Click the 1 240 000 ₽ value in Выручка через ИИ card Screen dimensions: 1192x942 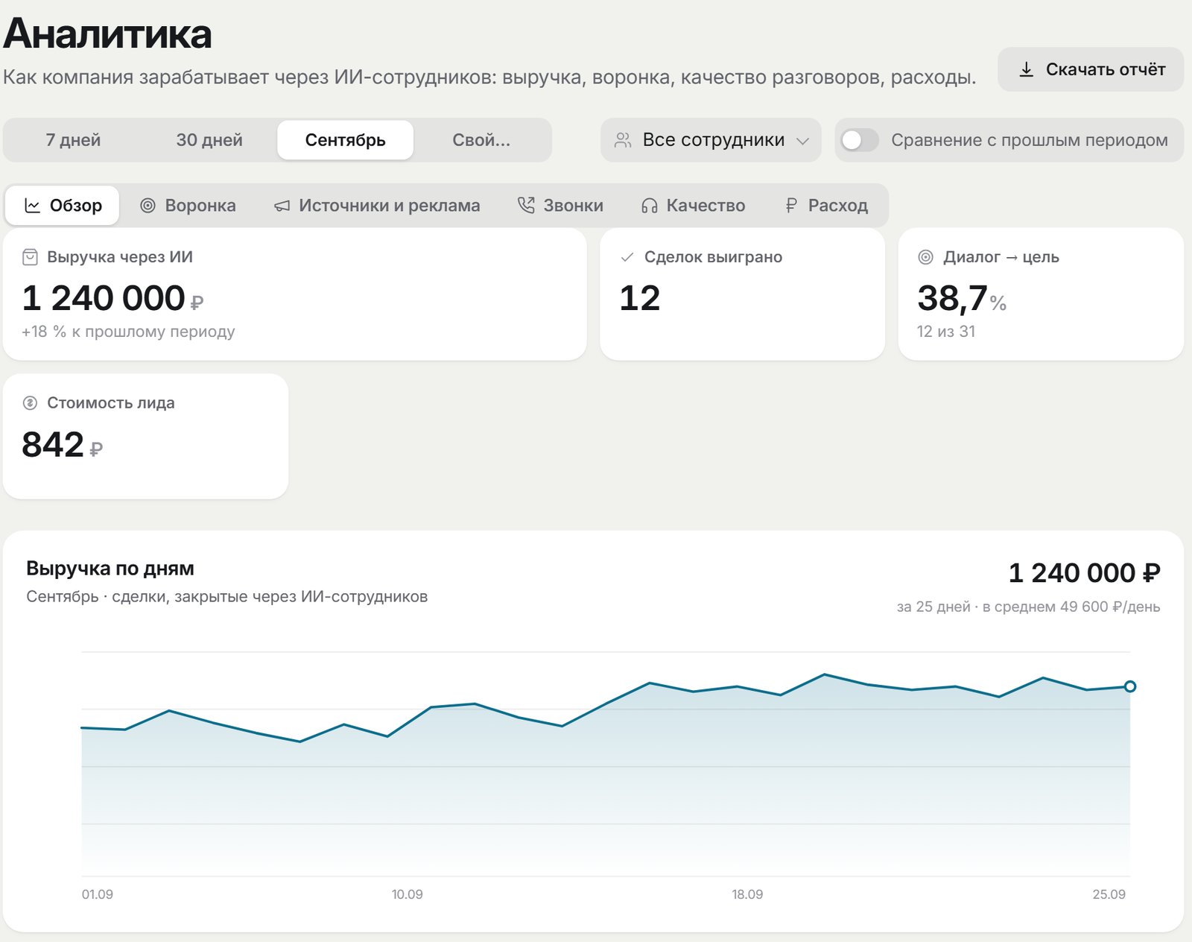[112, 298]
